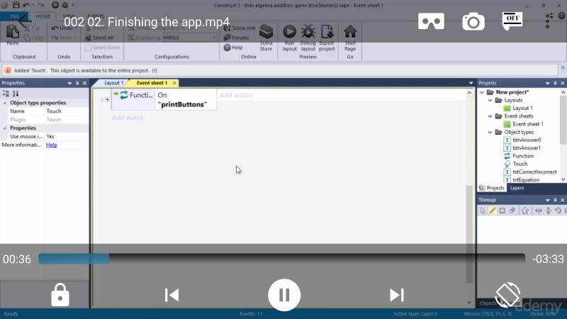This screenshot has width=567, height=319.
Task: Tap the rotate screen icon
Action: pos(508,294)
